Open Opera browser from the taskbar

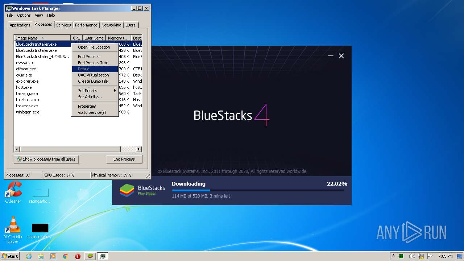[x=78, y=256]
